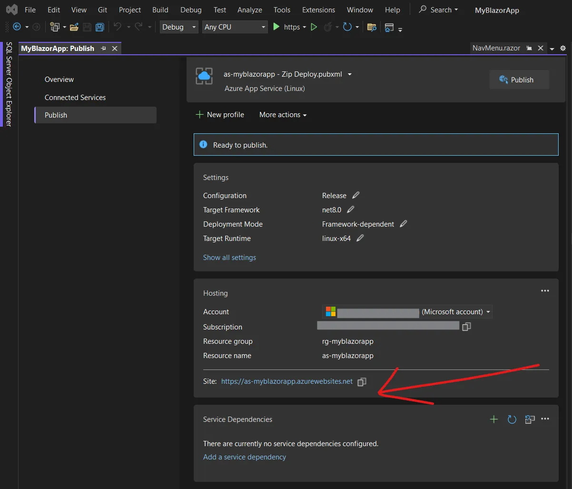Click the Search box in the title bar
Viewport: 572px width, 489px height.
coord(438,10)
